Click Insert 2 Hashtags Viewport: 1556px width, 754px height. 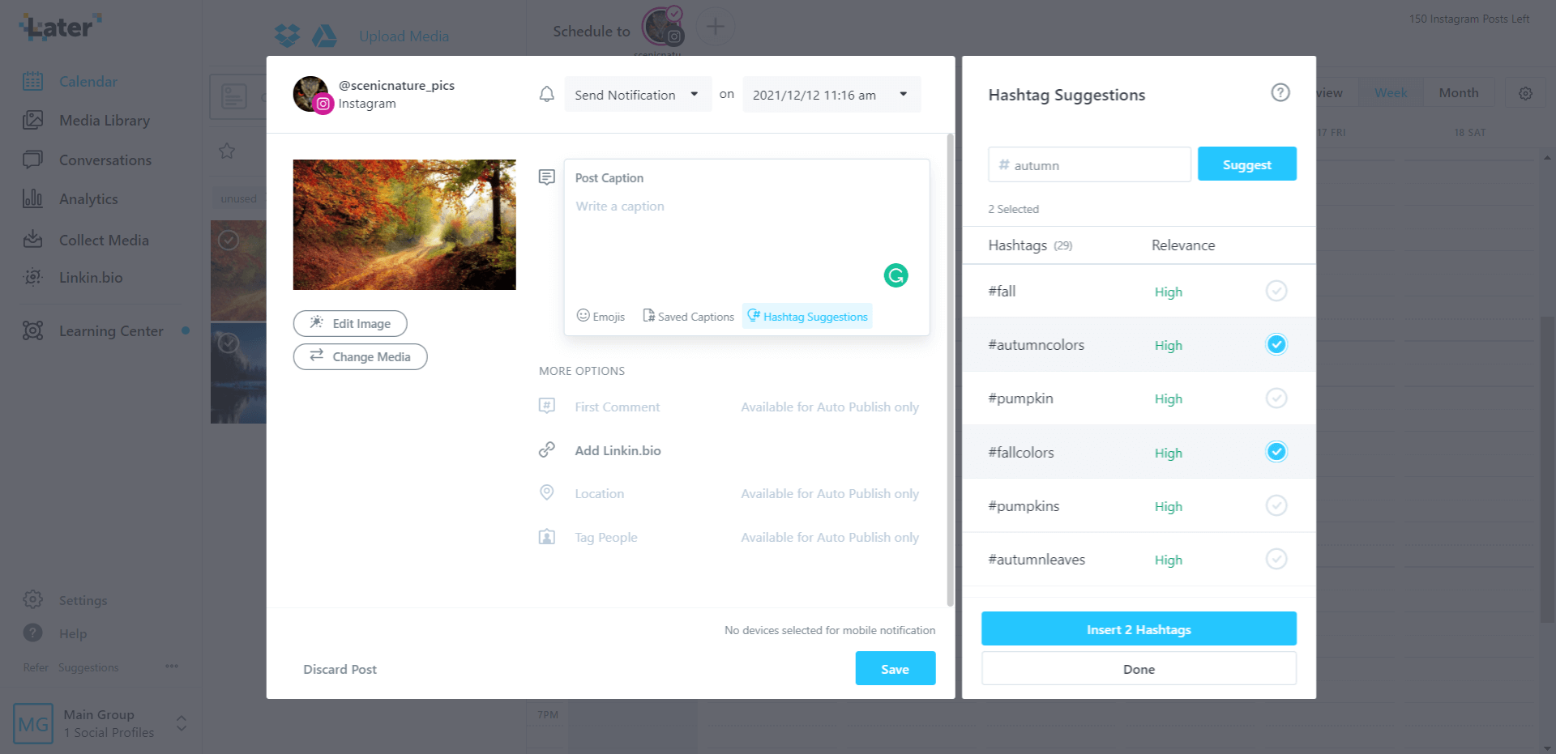point(1139,628)
